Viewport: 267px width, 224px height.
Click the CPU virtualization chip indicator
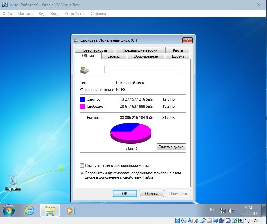pyautogui.click(x=228, y=221)
